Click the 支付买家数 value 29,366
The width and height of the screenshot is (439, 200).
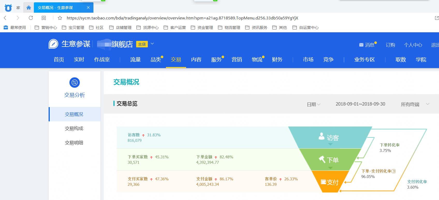pos(134,184)
